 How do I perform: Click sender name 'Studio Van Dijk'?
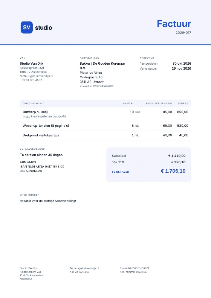(x=32, y=64)
